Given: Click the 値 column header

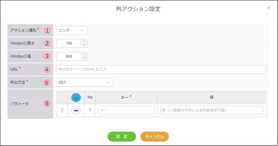Looking at the screenshot, I should click(211, 97).
